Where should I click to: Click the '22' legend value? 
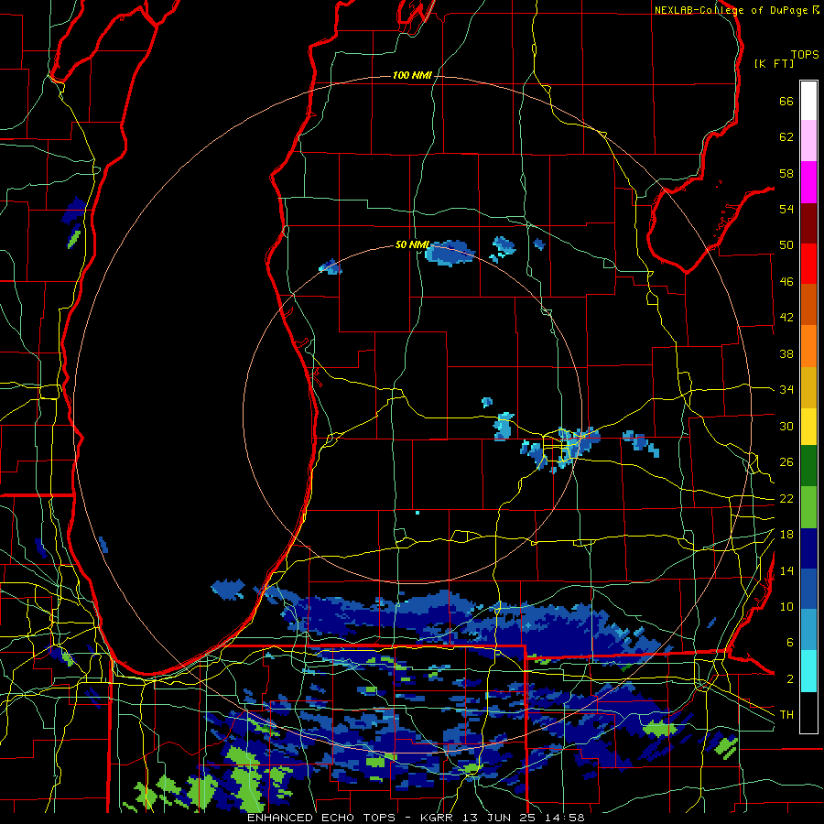[x=786, y=499]
